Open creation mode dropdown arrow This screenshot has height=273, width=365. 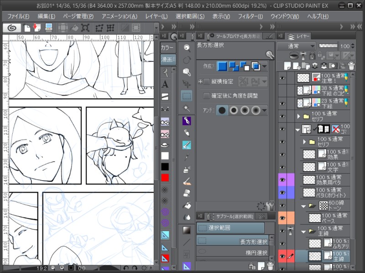tap(264, 66)
